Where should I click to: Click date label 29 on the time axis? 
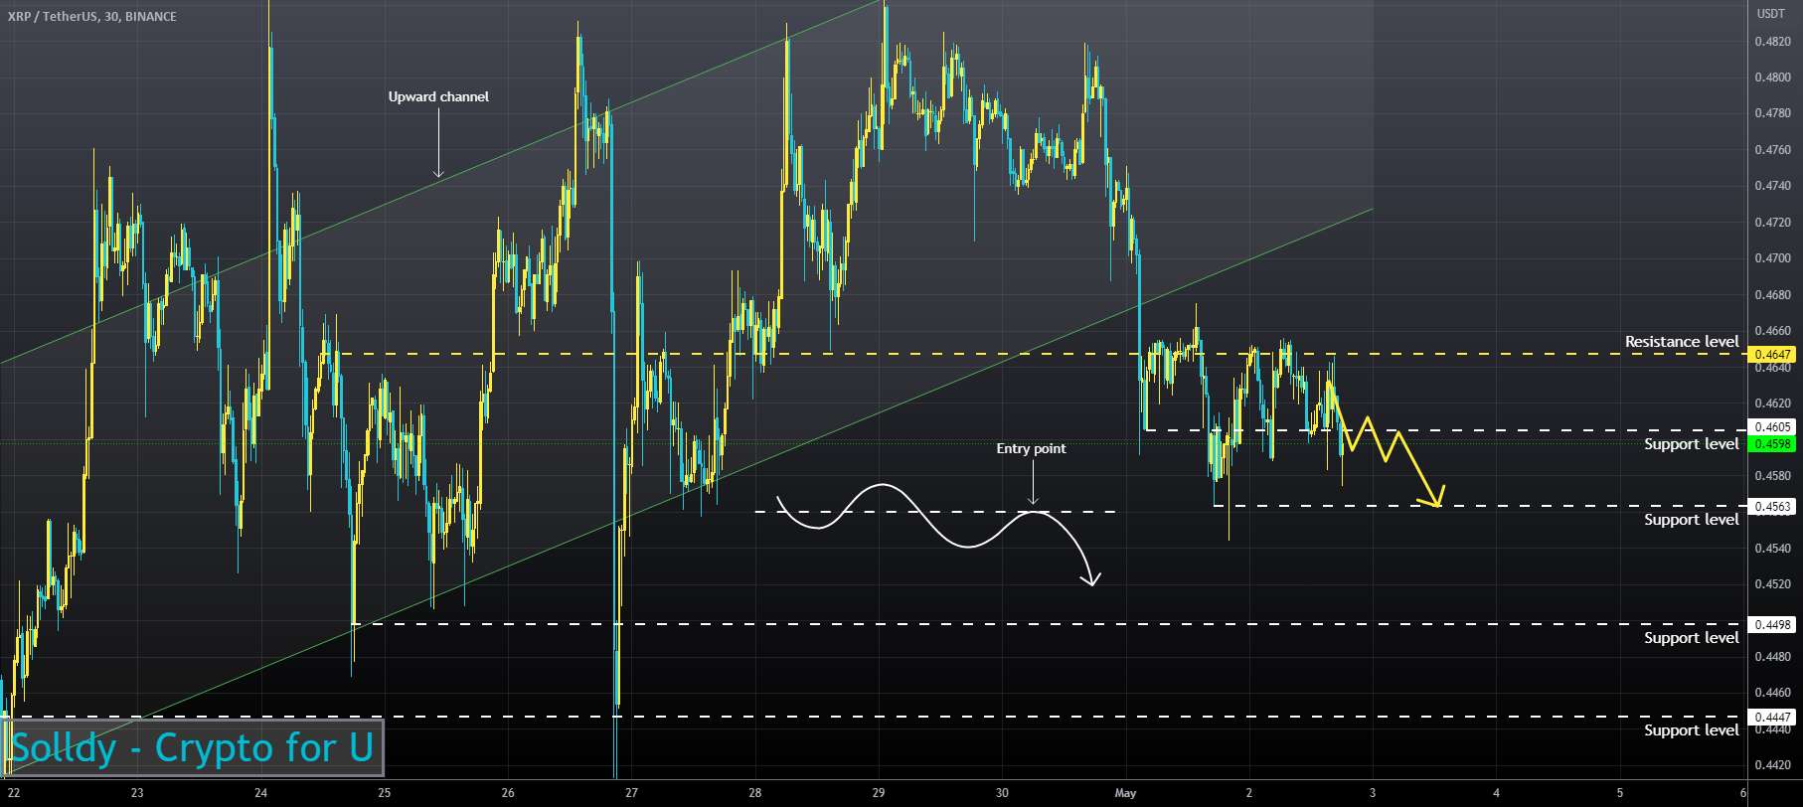coord(879,793)
